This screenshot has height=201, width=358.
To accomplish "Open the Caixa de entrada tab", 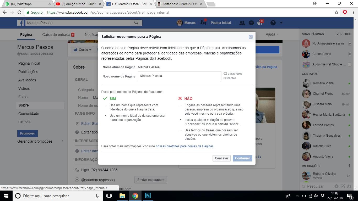I will 58,35.
